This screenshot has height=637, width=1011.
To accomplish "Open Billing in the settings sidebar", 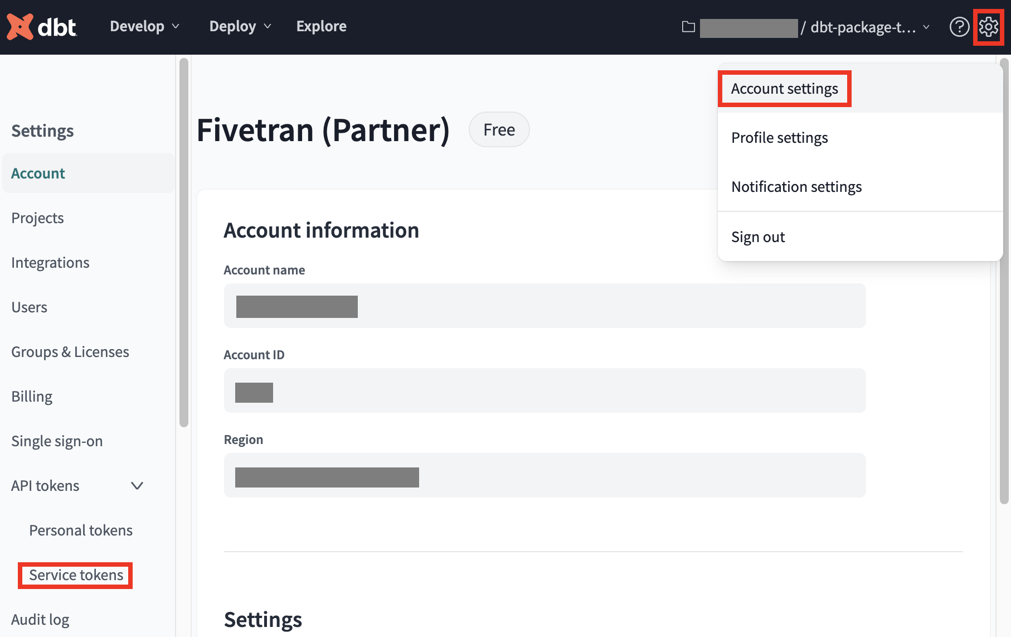I will (x=32, y=397).
